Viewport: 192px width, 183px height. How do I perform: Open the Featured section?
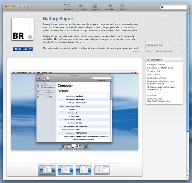click(x=67, y=7)
